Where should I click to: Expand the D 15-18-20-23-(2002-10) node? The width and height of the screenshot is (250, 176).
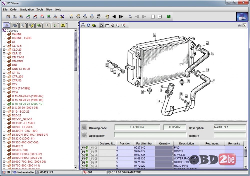pos(4,104)
